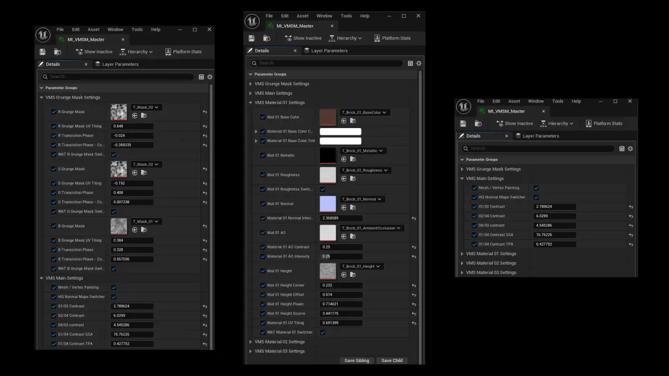
Task: Uncheck the Mat 01 Metallic override checkbox
Action: point(263,155)
